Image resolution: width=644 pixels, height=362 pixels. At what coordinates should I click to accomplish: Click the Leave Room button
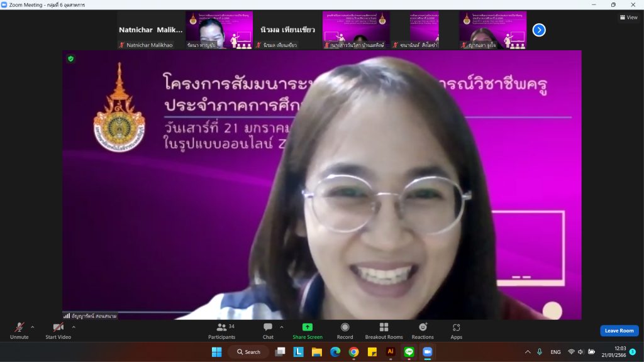click(x=619, y=331)
